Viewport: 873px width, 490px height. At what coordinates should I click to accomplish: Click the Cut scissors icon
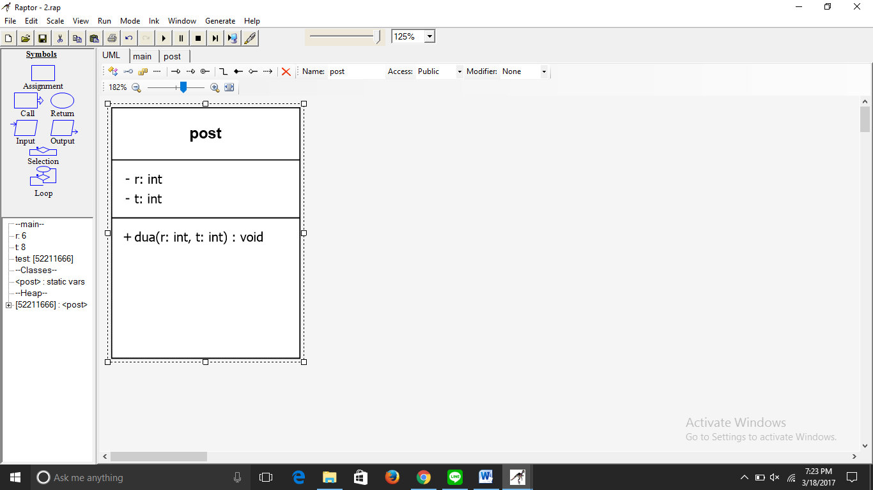60,38
